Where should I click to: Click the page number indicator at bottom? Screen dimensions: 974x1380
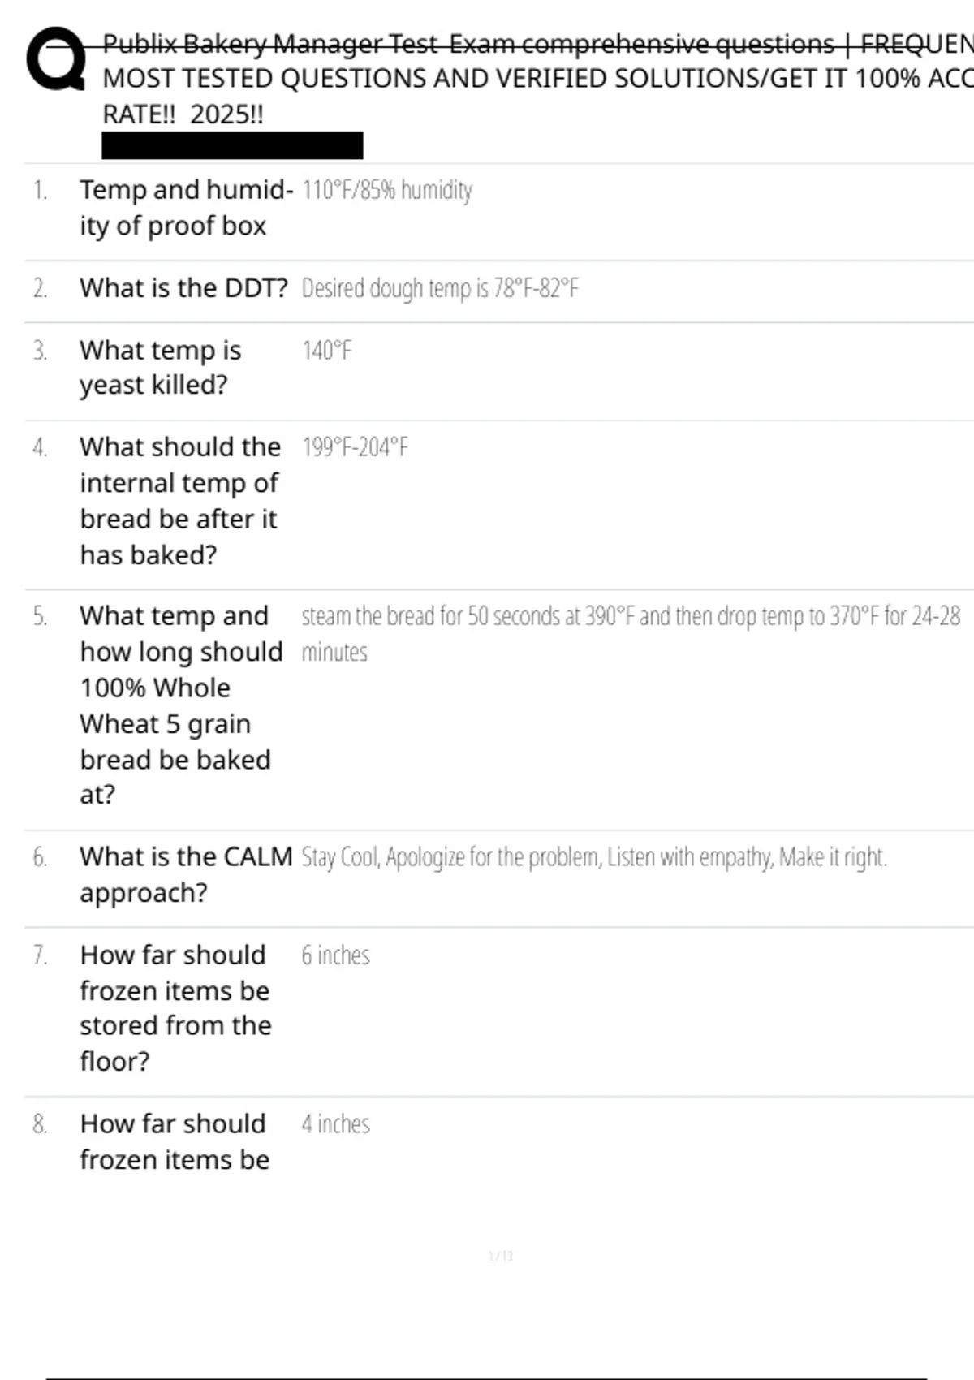click(x=501, y=1256)
